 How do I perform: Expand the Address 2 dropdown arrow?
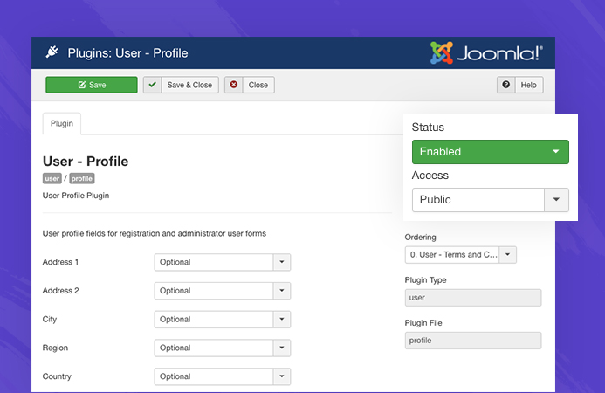281,291
